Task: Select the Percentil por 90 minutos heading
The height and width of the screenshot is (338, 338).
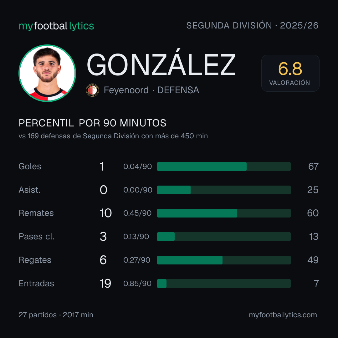Action: pos(92,123)
